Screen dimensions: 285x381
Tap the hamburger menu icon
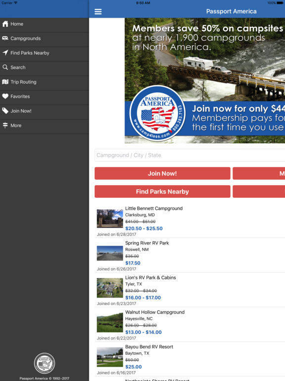pos(98,11)
